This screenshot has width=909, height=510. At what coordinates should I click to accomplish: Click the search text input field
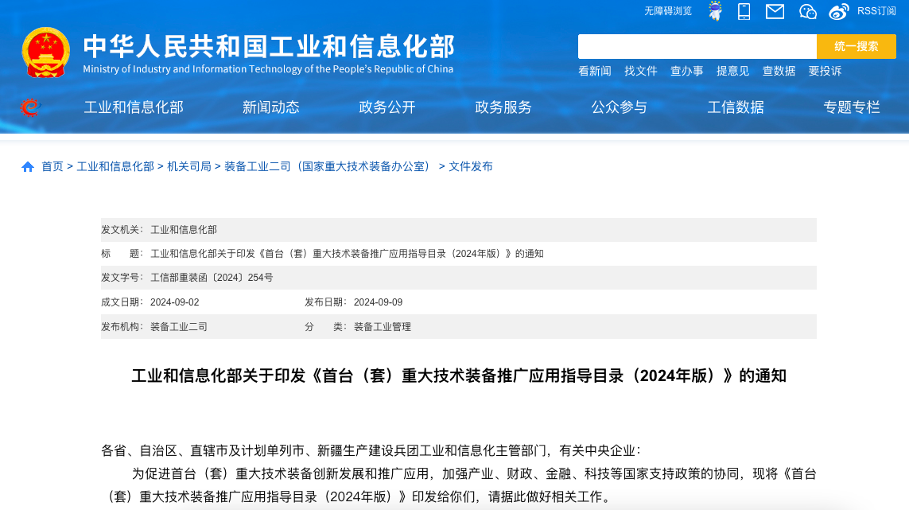[x=697, y=46]
